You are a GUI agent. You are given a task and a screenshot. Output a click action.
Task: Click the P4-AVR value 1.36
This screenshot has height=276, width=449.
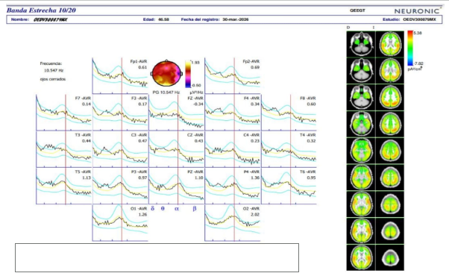pos(255,178)
